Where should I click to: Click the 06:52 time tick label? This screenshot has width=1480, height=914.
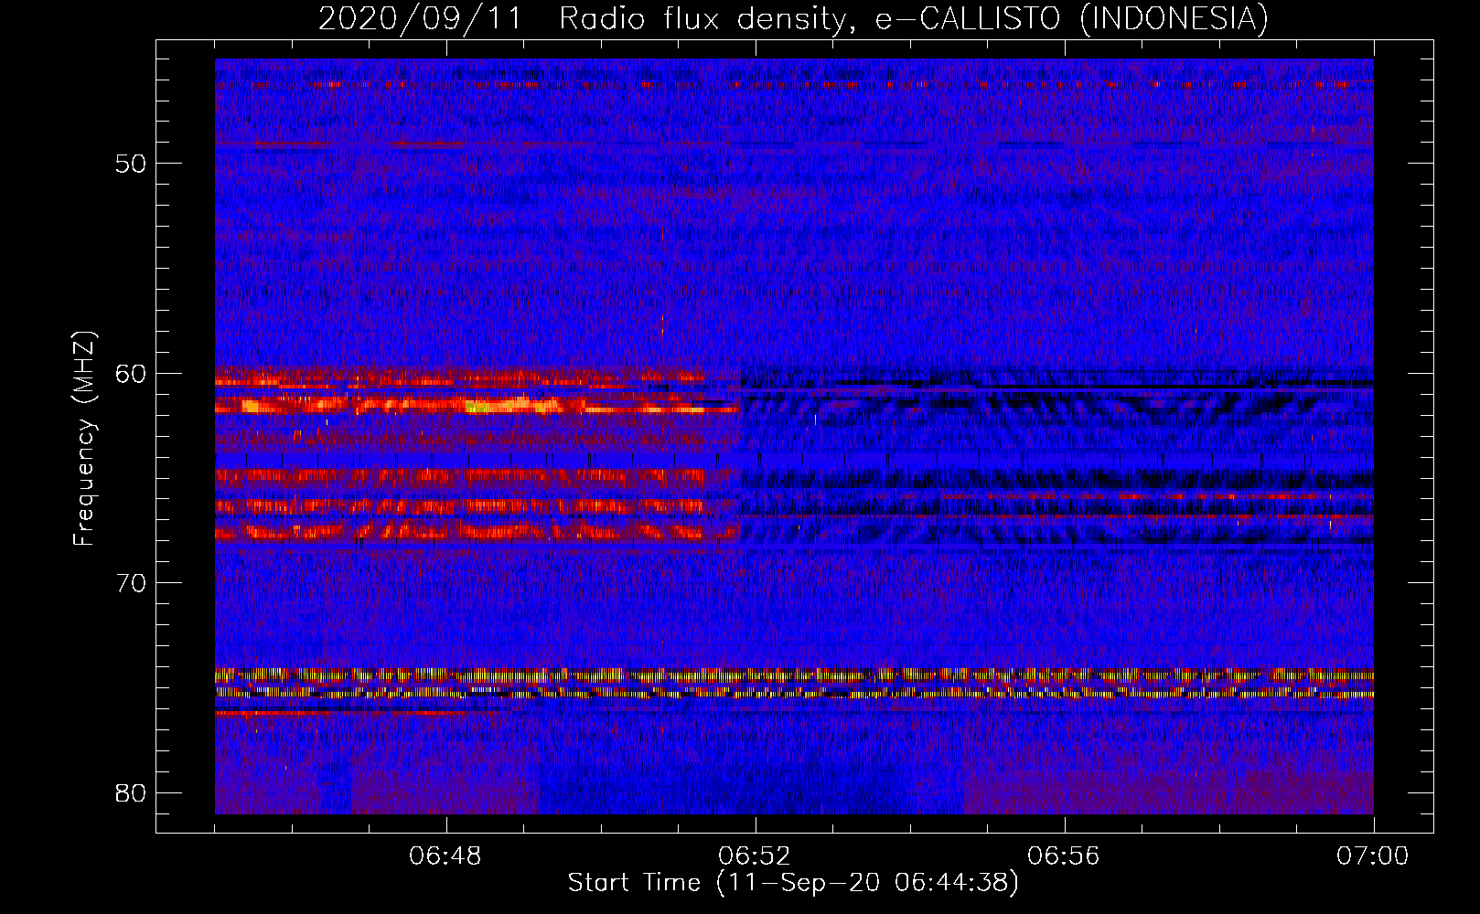[x=755, y=856]
